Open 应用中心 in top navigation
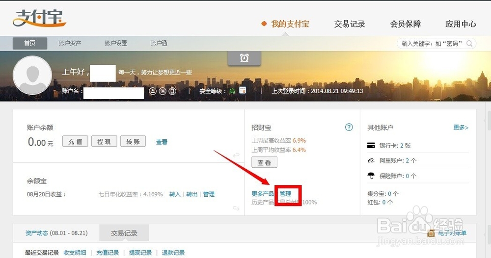Image resolution: width=491 pixels, height=258 pixels. point(461,24)
